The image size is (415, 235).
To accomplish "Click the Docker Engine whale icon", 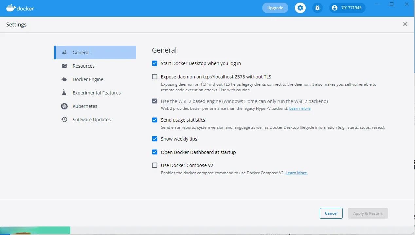I will click(x=64, y=79).
